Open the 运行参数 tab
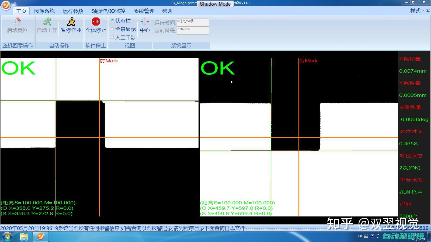This screenshot has height=242, width=431. coord(73,11)
